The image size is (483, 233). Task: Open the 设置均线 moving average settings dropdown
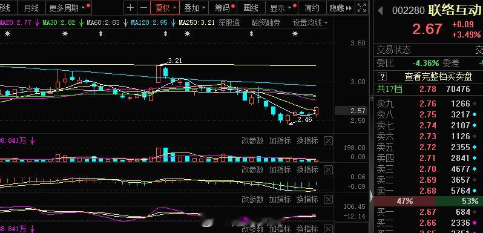[310, 22]
